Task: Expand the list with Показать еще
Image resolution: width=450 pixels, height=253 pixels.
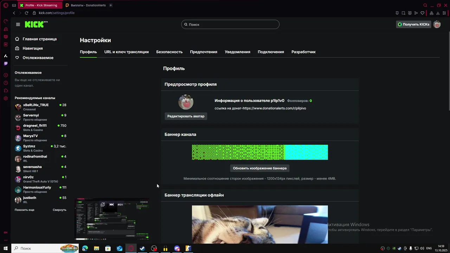Action: coord(25,210)
